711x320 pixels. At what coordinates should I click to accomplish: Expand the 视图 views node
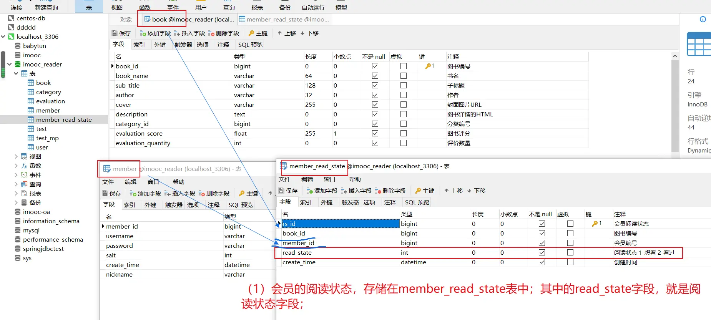click(x=16, y=156)
